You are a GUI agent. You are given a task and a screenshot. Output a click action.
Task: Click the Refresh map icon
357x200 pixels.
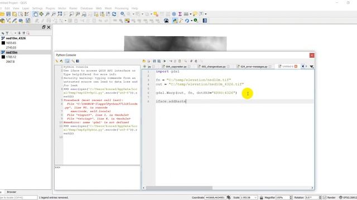(114, 14)
